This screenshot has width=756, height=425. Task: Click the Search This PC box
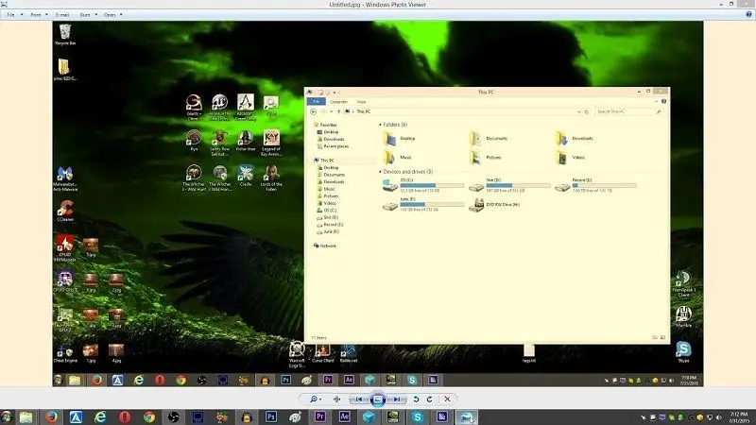(629, 111)
